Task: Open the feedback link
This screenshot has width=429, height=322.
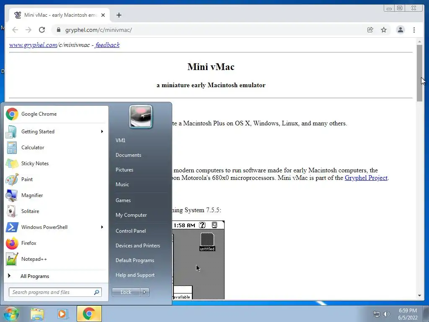Action: pyautogui.click(x=107, y=45)
